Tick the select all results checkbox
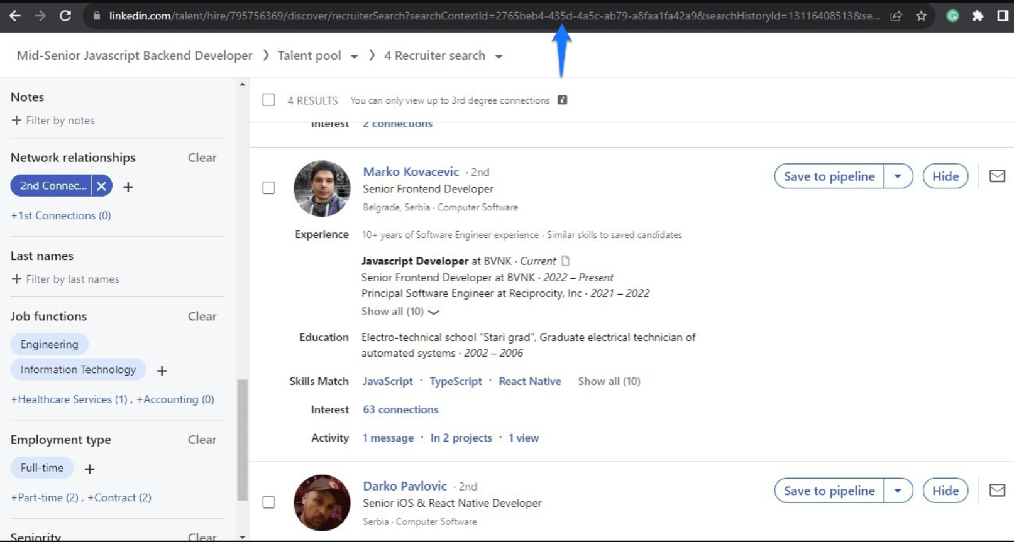Viewport: 1014px width, 542px height. [x=269, y=100]
